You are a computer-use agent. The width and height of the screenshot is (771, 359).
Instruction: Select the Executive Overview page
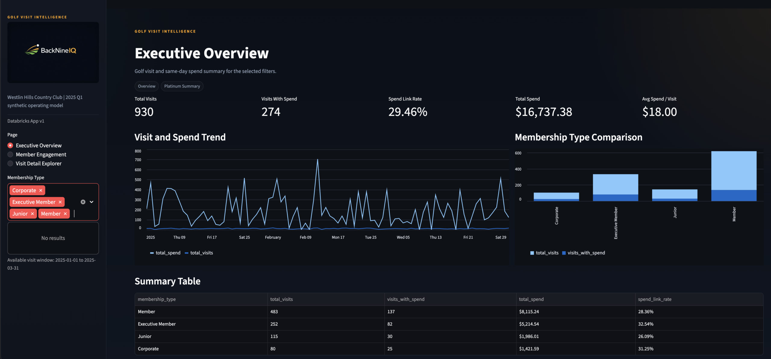(10, 145)
